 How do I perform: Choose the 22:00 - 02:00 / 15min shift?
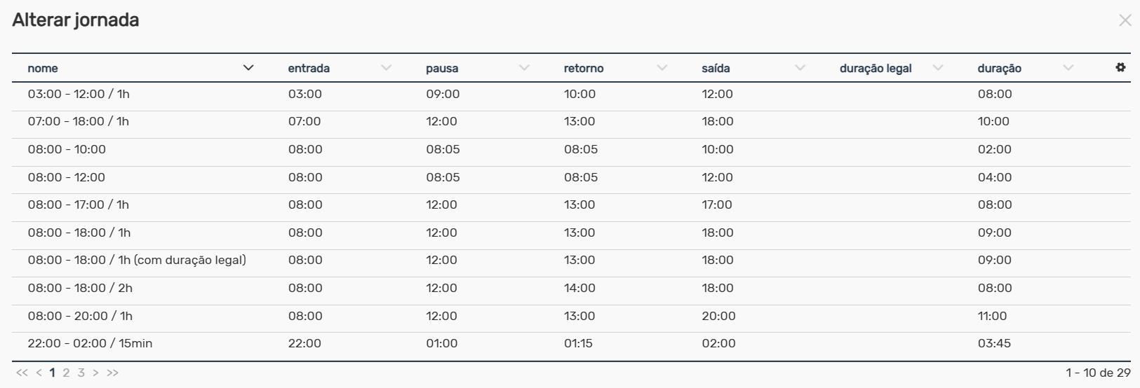coord(571,344)
